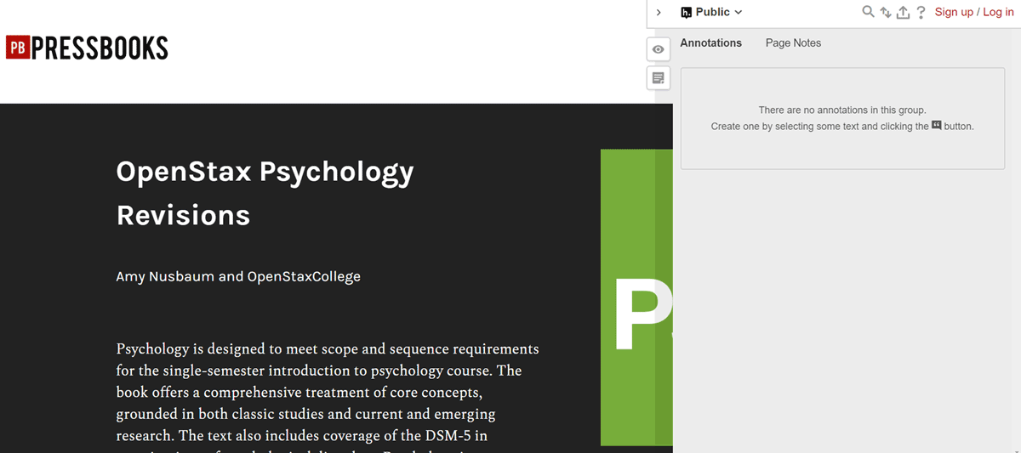The width and height of the screenshot is (1021, 453).
Task: Click the green book cover thumbnail
Action: pos(636,297)
